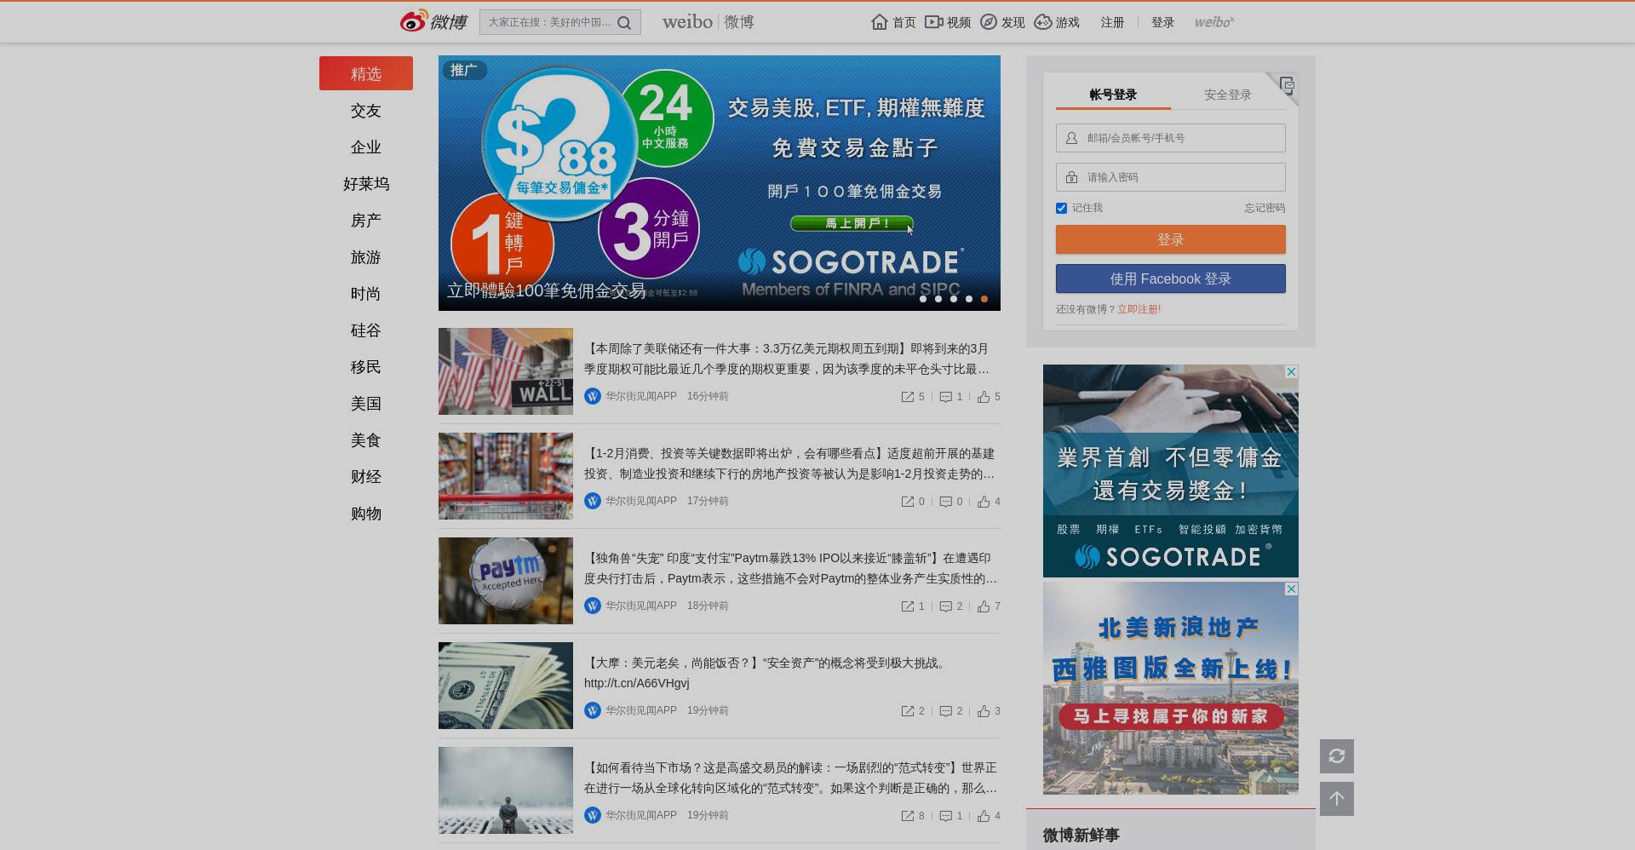This screenshot has width=1635, height=850.
Task: Like the 美联储 期权 post
Action: (984, 397)
